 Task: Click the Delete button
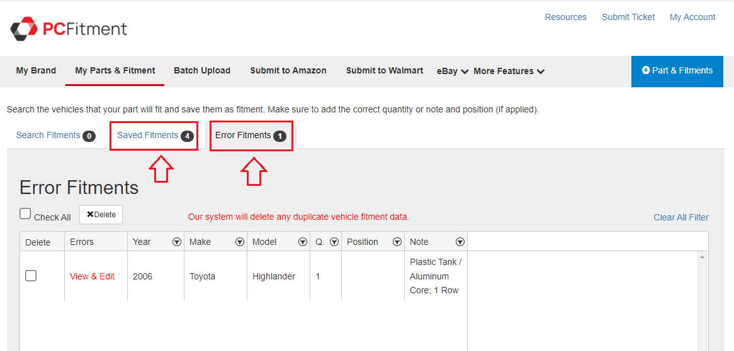(101, 215)
